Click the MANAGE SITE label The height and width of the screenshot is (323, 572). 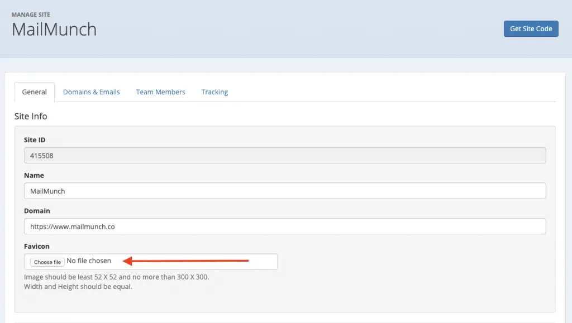[x=31, y=15]
